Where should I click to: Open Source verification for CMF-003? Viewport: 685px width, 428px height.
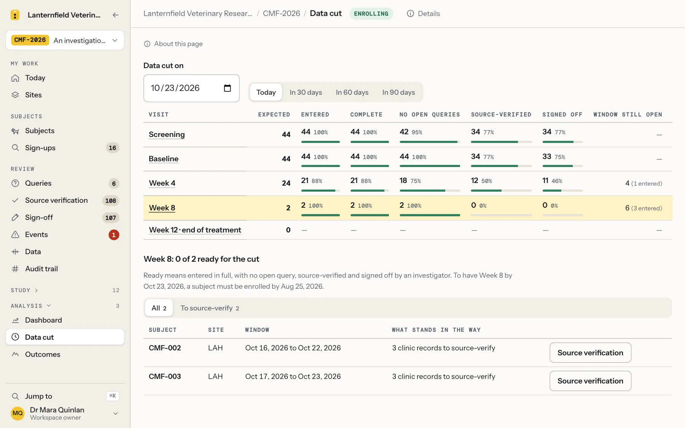(x=590, y=381)
